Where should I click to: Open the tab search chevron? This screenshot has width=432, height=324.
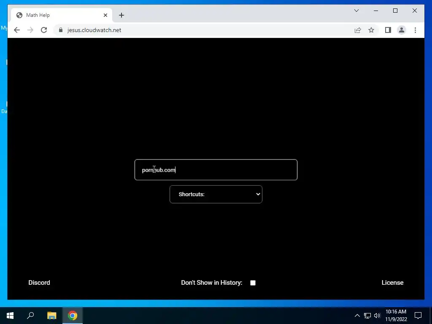tap(356, 11)
